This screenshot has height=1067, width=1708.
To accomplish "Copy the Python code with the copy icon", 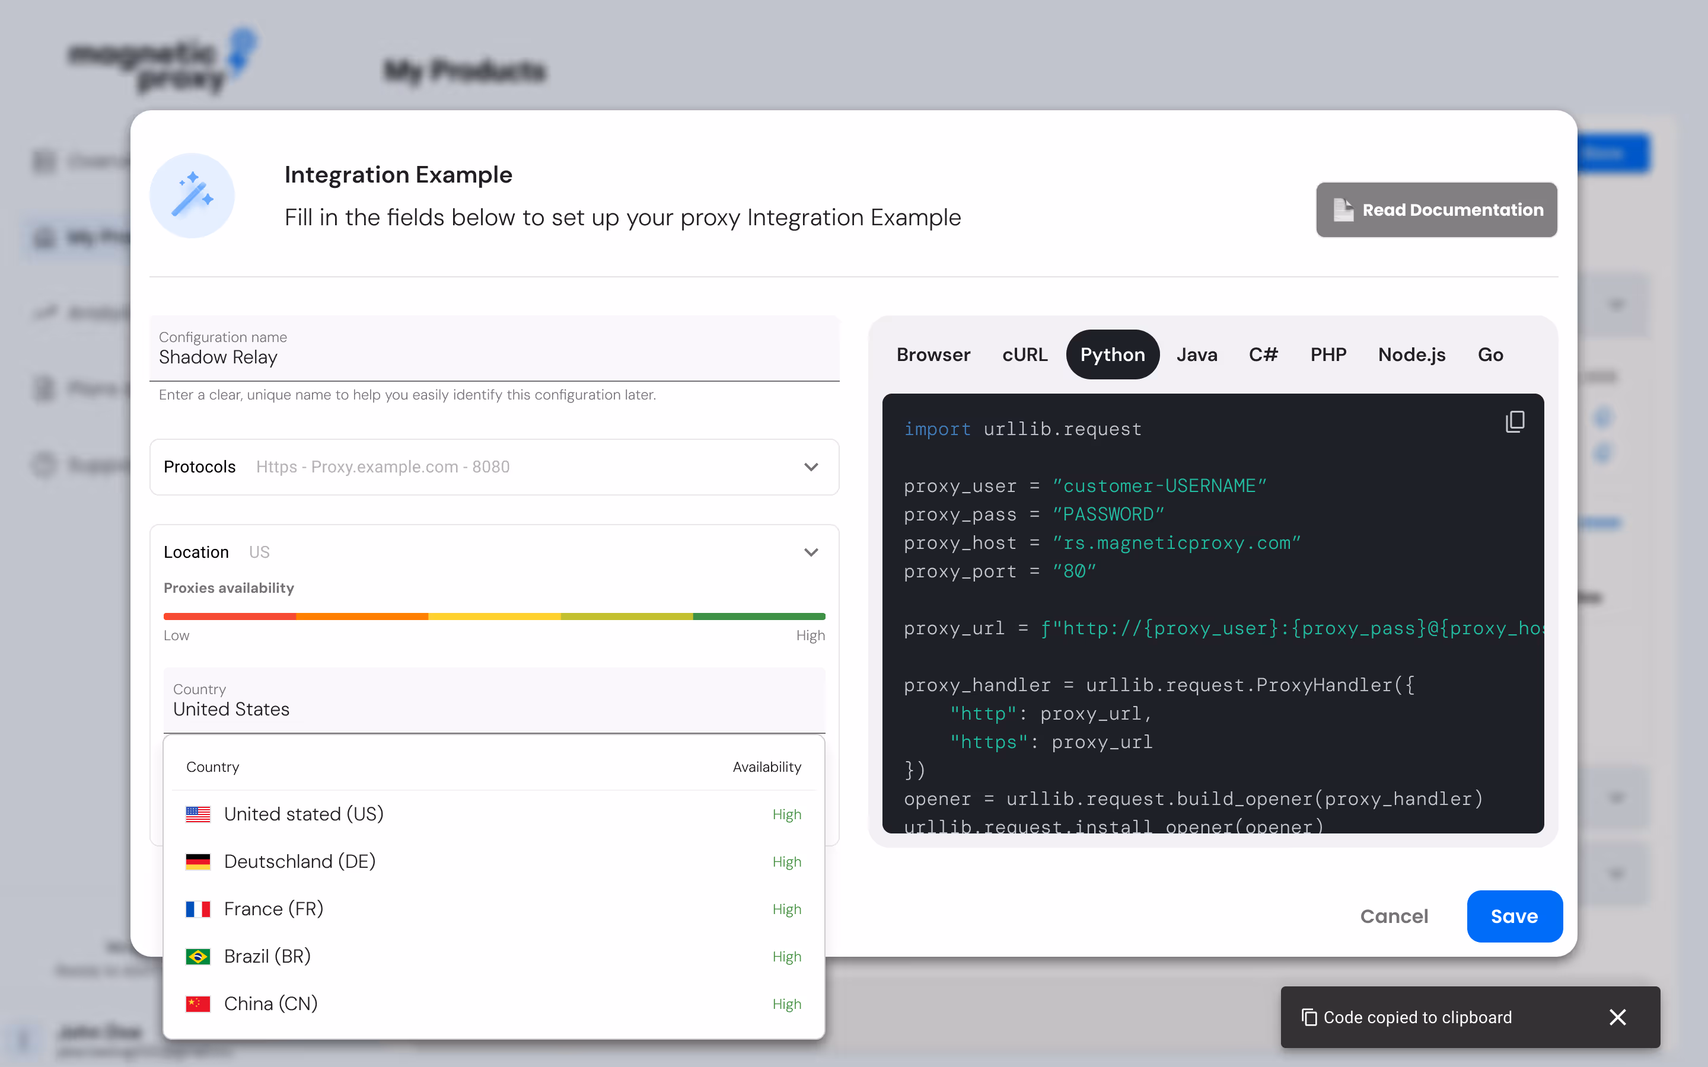I will [1515, 421].
